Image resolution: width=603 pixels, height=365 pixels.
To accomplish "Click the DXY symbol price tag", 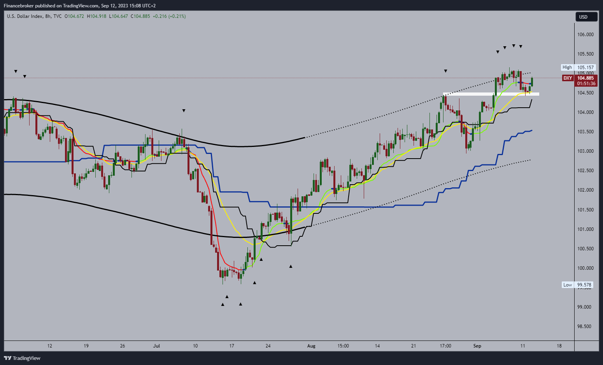I will [568, 78].
